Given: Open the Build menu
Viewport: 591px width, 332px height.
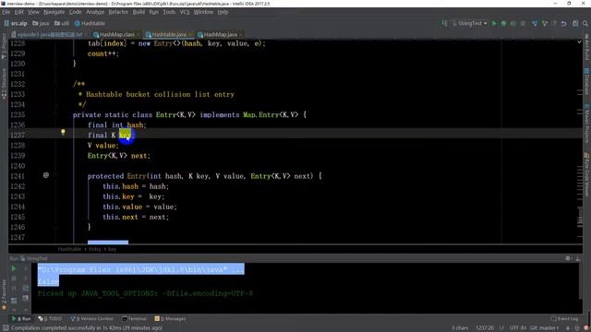Looking at the screenshot, I should coord(139,12).
